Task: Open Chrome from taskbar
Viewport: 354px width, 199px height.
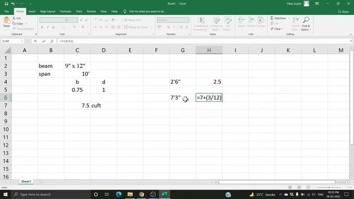Action: pyautogui.click(x=142, y=194)
